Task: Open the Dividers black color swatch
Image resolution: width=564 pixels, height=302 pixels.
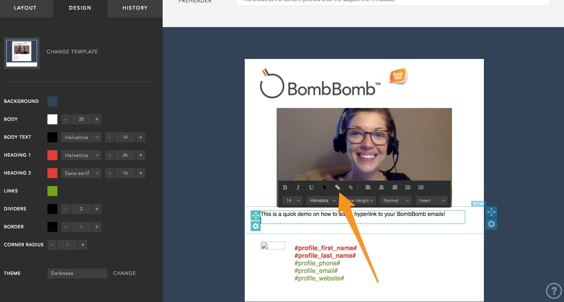Action: coord(52,209)
